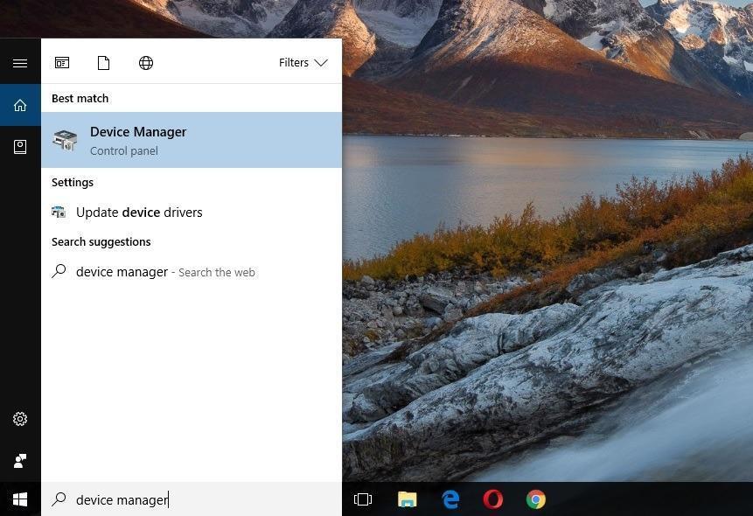Viewport: 753px width, 516px height.
Task: Open Settings gear in search sidebar
Action: [x=20, y=419]
